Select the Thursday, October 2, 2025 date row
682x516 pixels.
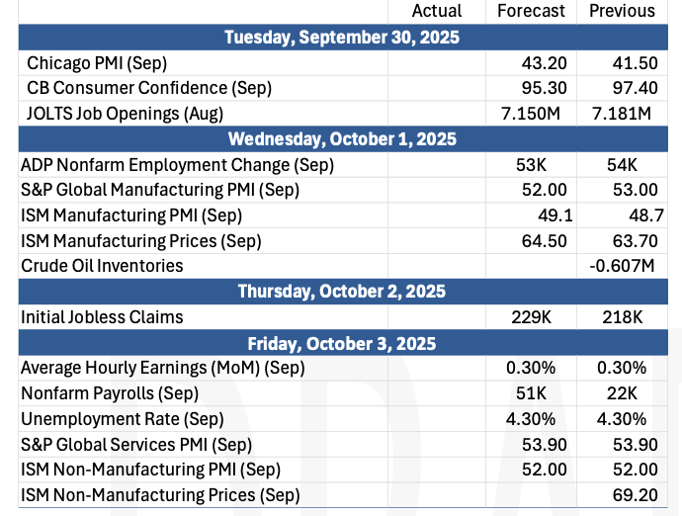coord(341,292)
